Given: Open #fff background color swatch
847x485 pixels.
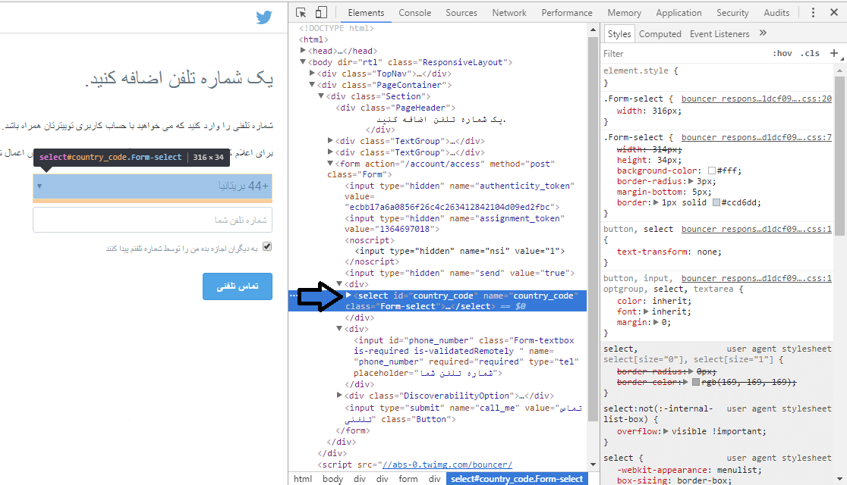Looking at the screenshot, I should 712,171.
